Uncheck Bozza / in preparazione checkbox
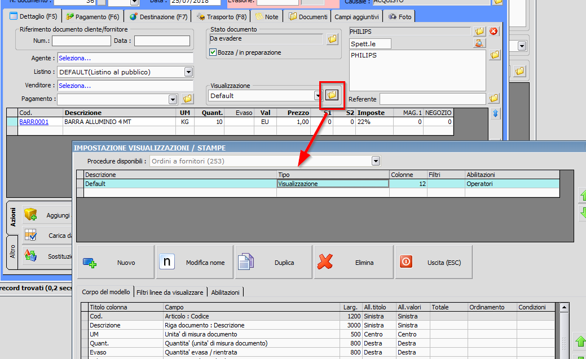The height and width of the screenshot is (359, 586). (213, 52)
